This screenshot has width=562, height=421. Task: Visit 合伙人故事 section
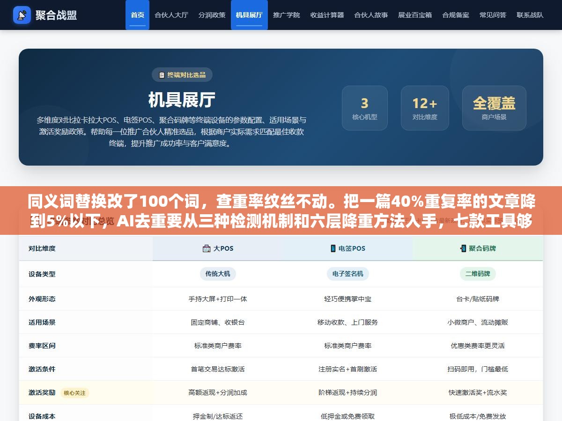pyautogui.click(x=371, y=15)
